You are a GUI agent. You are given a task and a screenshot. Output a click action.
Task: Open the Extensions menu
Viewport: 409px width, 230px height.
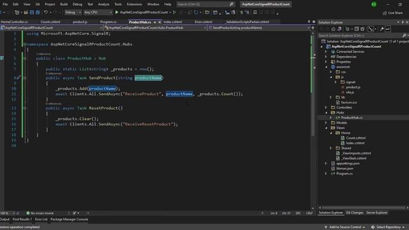[x=134, y=4]
